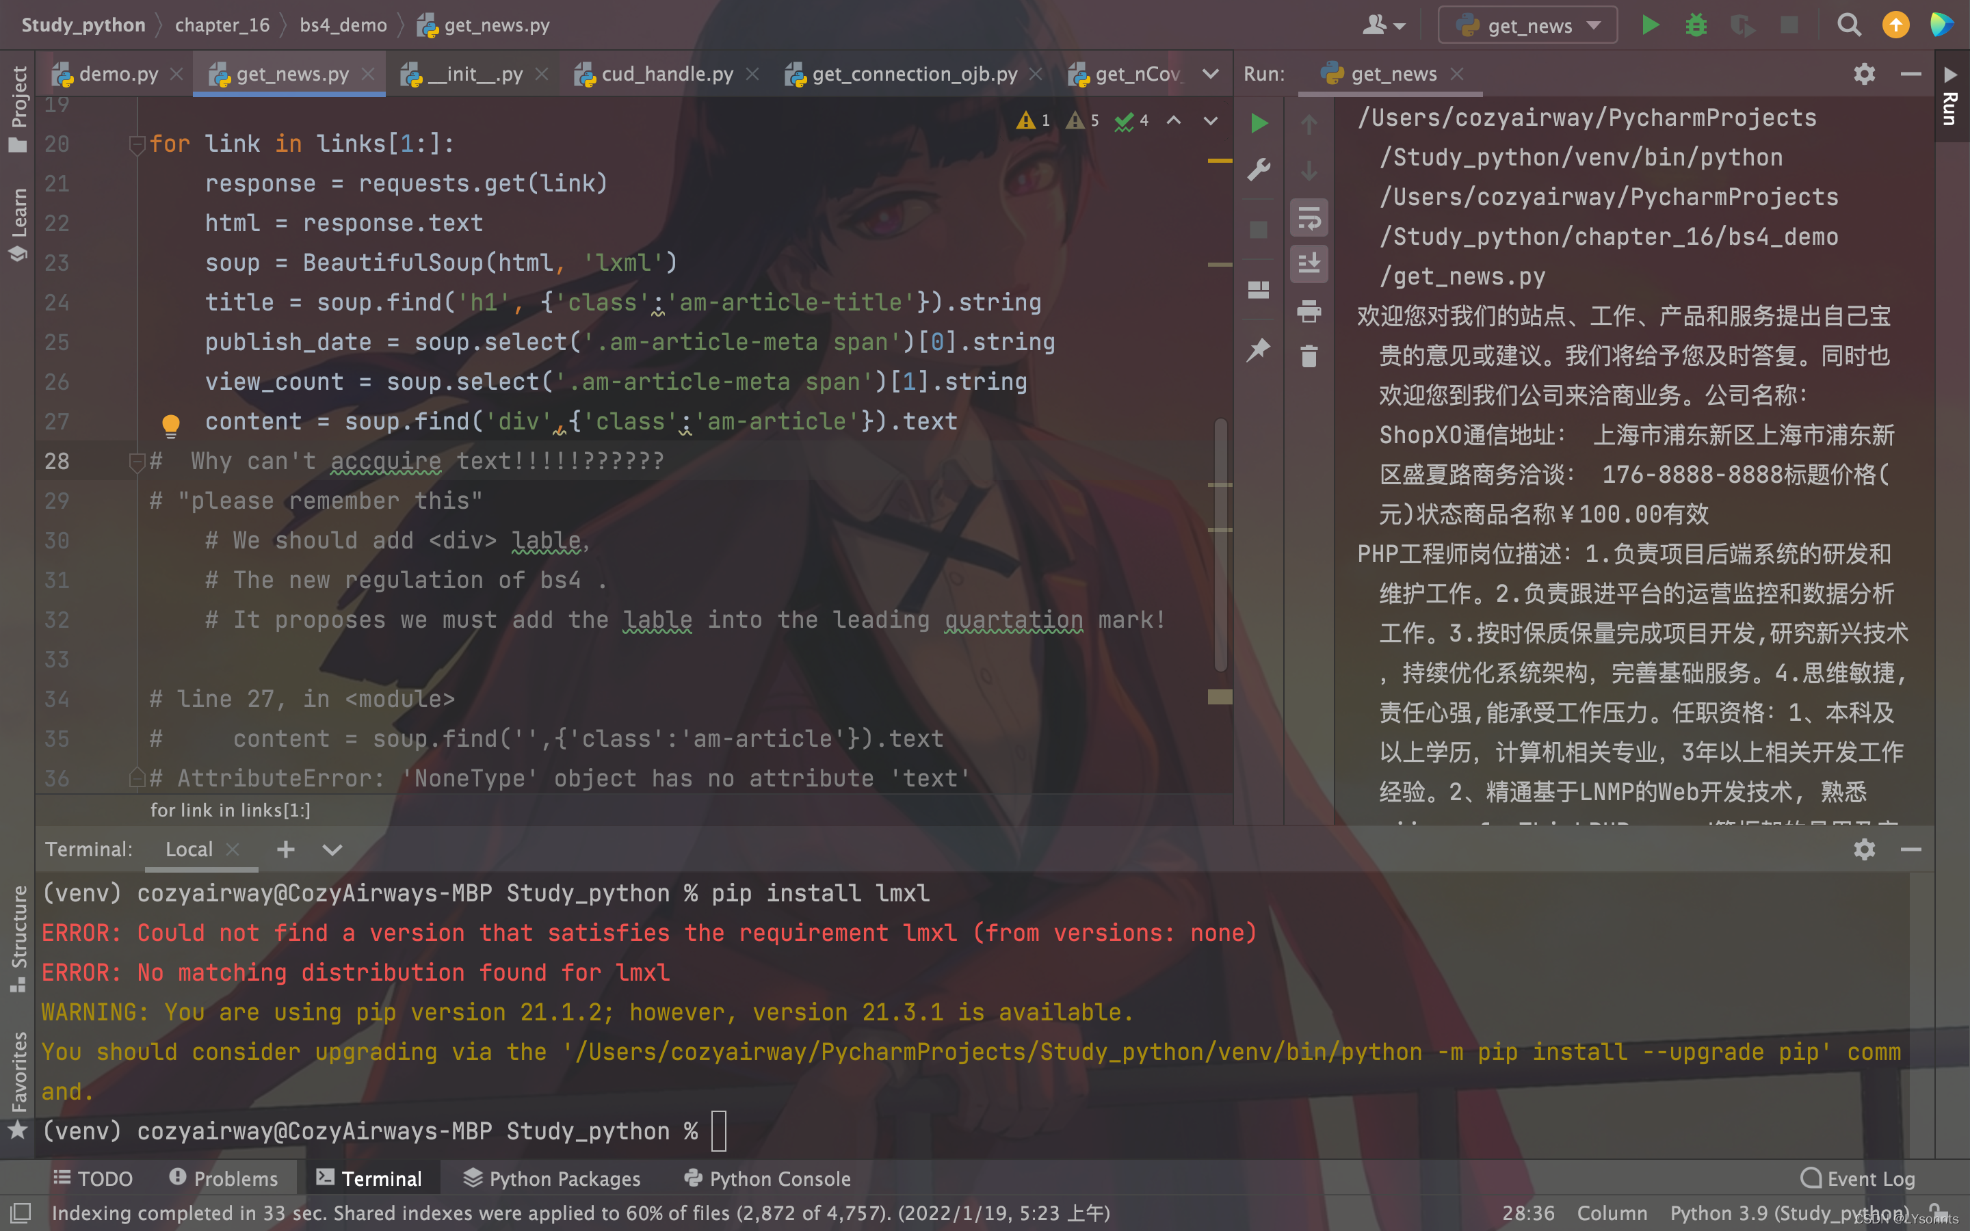Clear Run output with the trash icon
The height and width of the screenshot is (1231, 1970).
click(x=1308, y=356)
